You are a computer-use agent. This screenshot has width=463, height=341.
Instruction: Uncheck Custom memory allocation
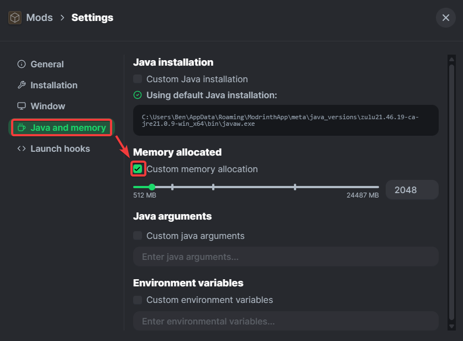pyautogui.click(x=138, y=169)
